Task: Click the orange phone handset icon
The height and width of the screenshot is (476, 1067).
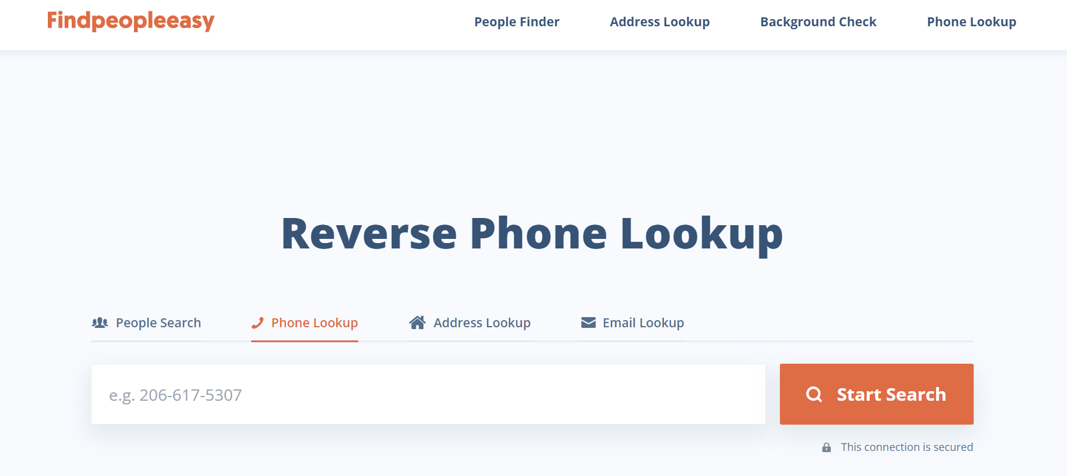Action: (x=258, y=323)
